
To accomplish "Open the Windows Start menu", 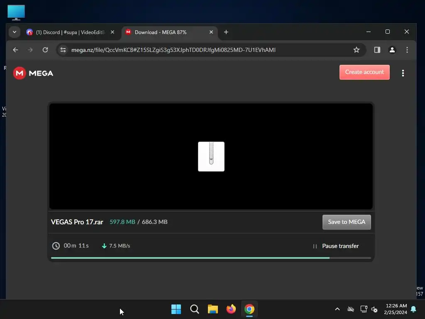I will pos(176,309).
